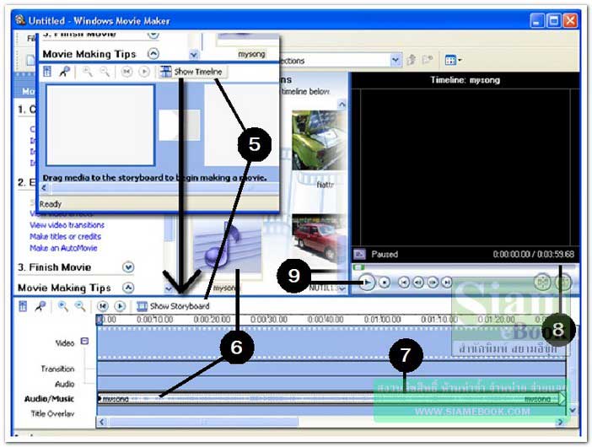Viewport: 592px width, 447px height.
Task: Open View video transitions link
Action: (x=67, y=225)
